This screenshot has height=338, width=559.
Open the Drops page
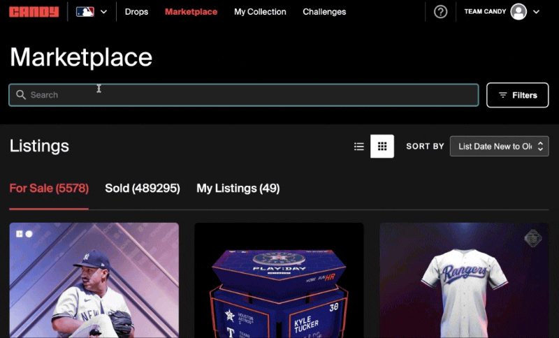pyautogui.click(x=136, y=12)
